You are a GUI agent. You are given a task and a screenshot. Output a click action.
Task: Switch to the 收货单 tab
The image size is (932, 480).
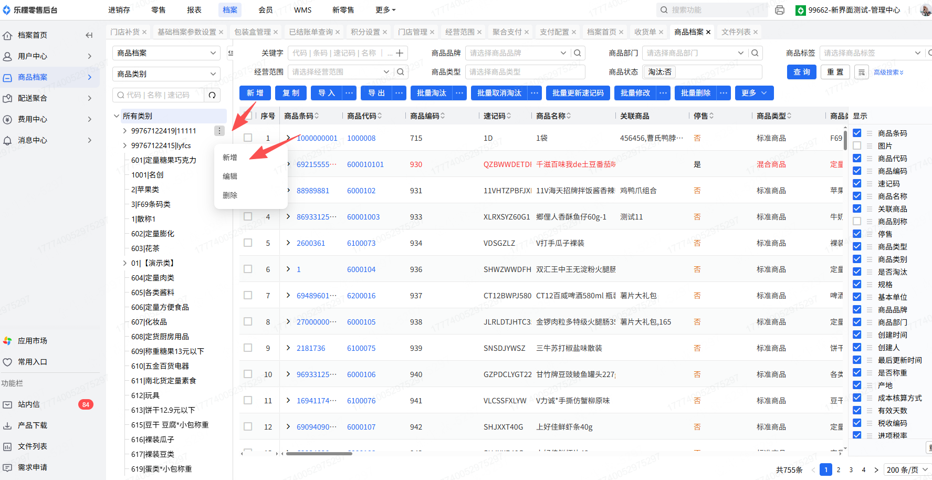coord(645,32)
